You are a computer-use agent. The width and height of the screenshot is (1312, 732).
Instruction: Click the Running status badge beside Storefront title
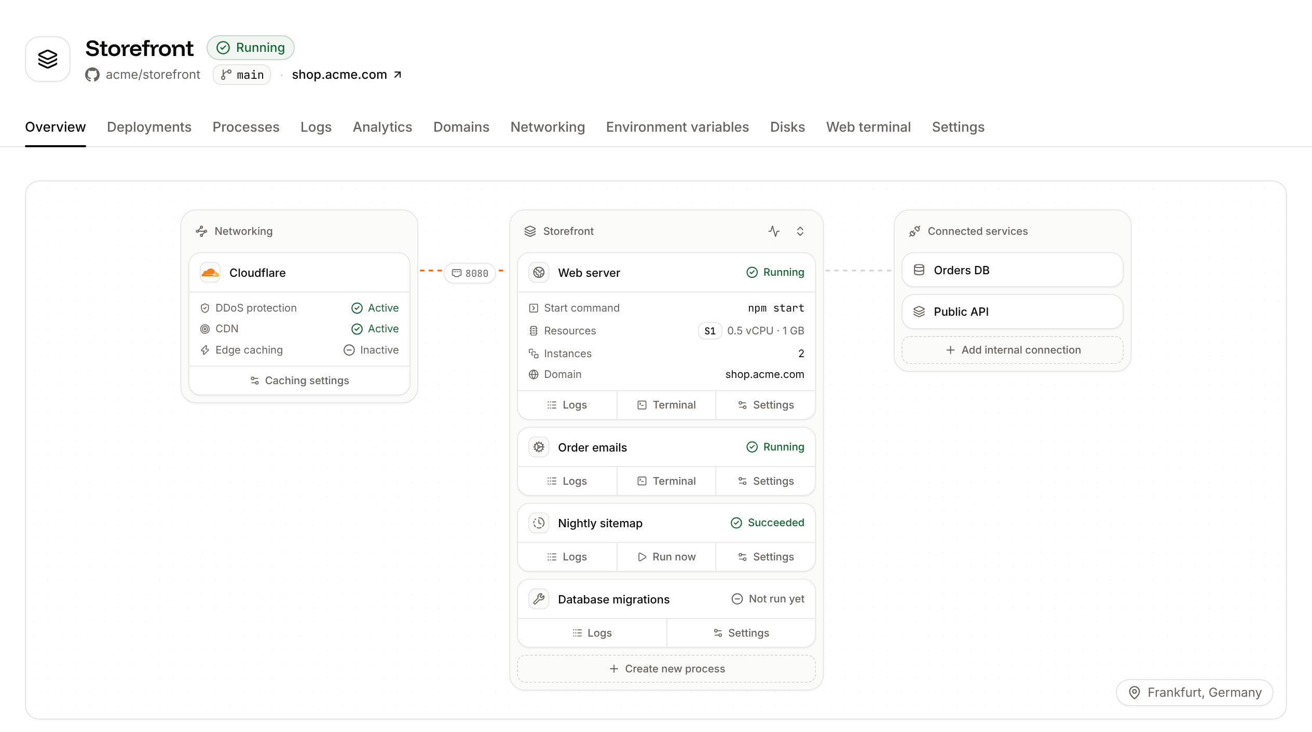pyautogui.click(x=251, y=48)
